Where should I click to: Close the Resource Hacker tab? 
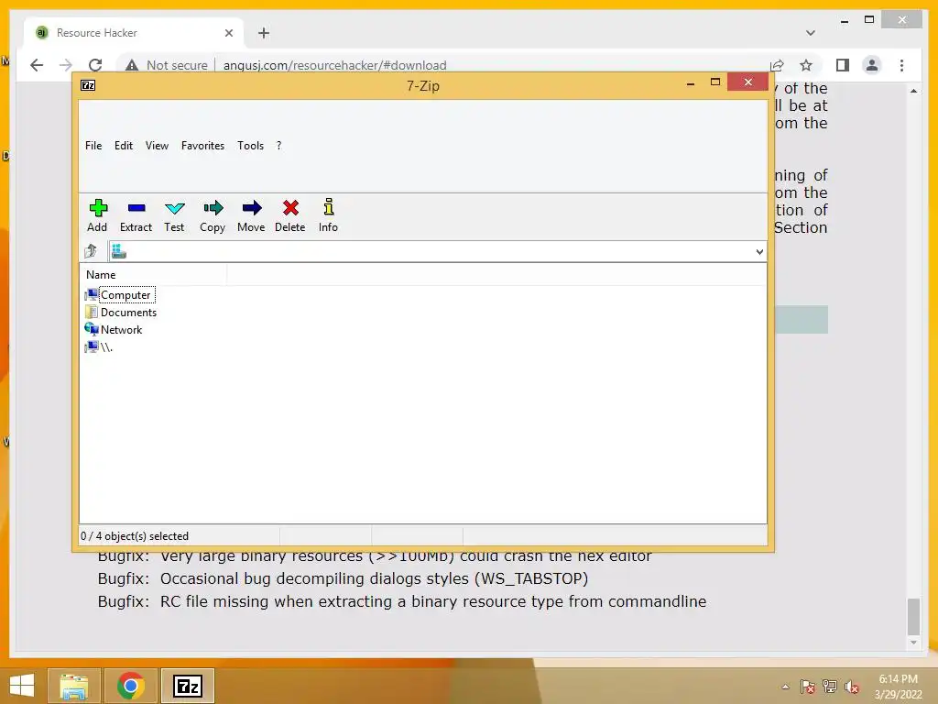[x=228, y=33]
